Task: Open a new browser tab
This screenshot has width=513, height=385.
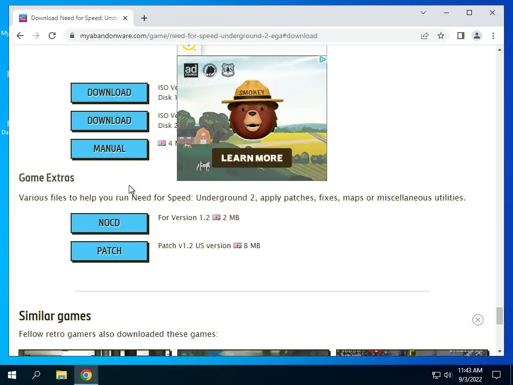Action: 144,18
